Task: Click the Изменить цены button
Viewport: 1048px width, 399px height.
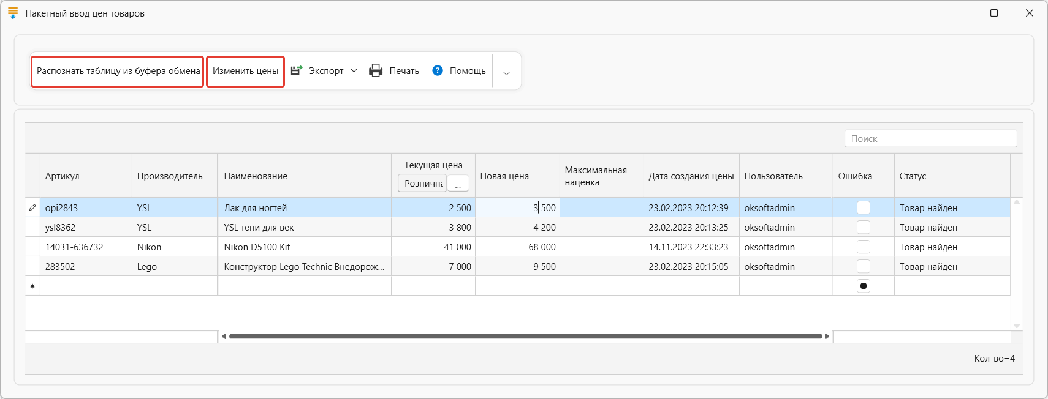Action: (245, 71)
